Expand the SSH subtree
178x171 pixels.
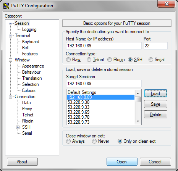(18, 127)
